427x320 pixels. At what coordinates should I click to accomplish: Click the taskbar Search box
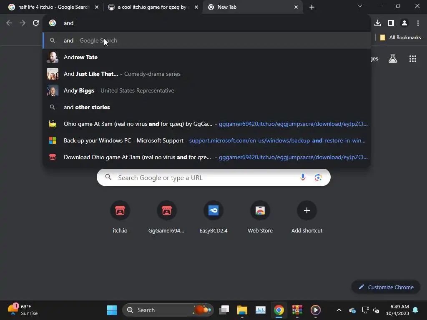168,310
